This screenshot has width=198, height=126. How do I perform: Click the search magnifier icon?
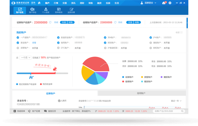point(182,111)
